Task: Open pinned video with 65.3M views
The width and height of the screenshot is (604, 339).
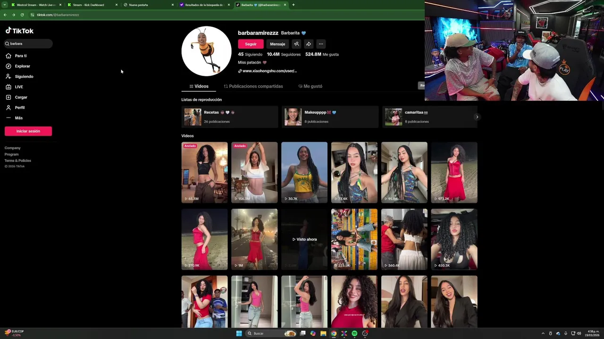Action: pos(204,172)
